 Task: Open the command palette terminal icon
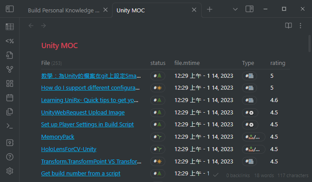10,126
